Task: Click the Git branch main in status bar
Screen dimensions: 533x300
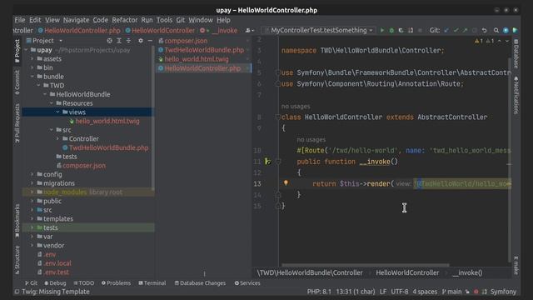Action: click(x=451, y=292)
